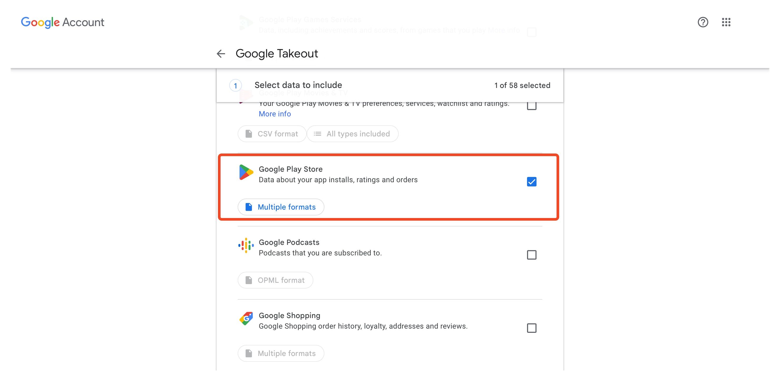
Task: Click the CSV format file icon
Action: [249, 133]
